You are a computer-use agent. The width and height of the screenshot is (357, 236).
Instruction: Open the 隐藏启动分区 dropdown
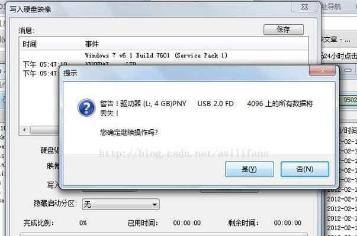(x=121, y=205)
